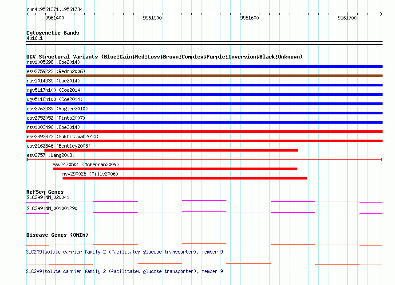Open the lower SLC2A9 solute carrier OMIM link
395x285 pixels.
point(124,271)
